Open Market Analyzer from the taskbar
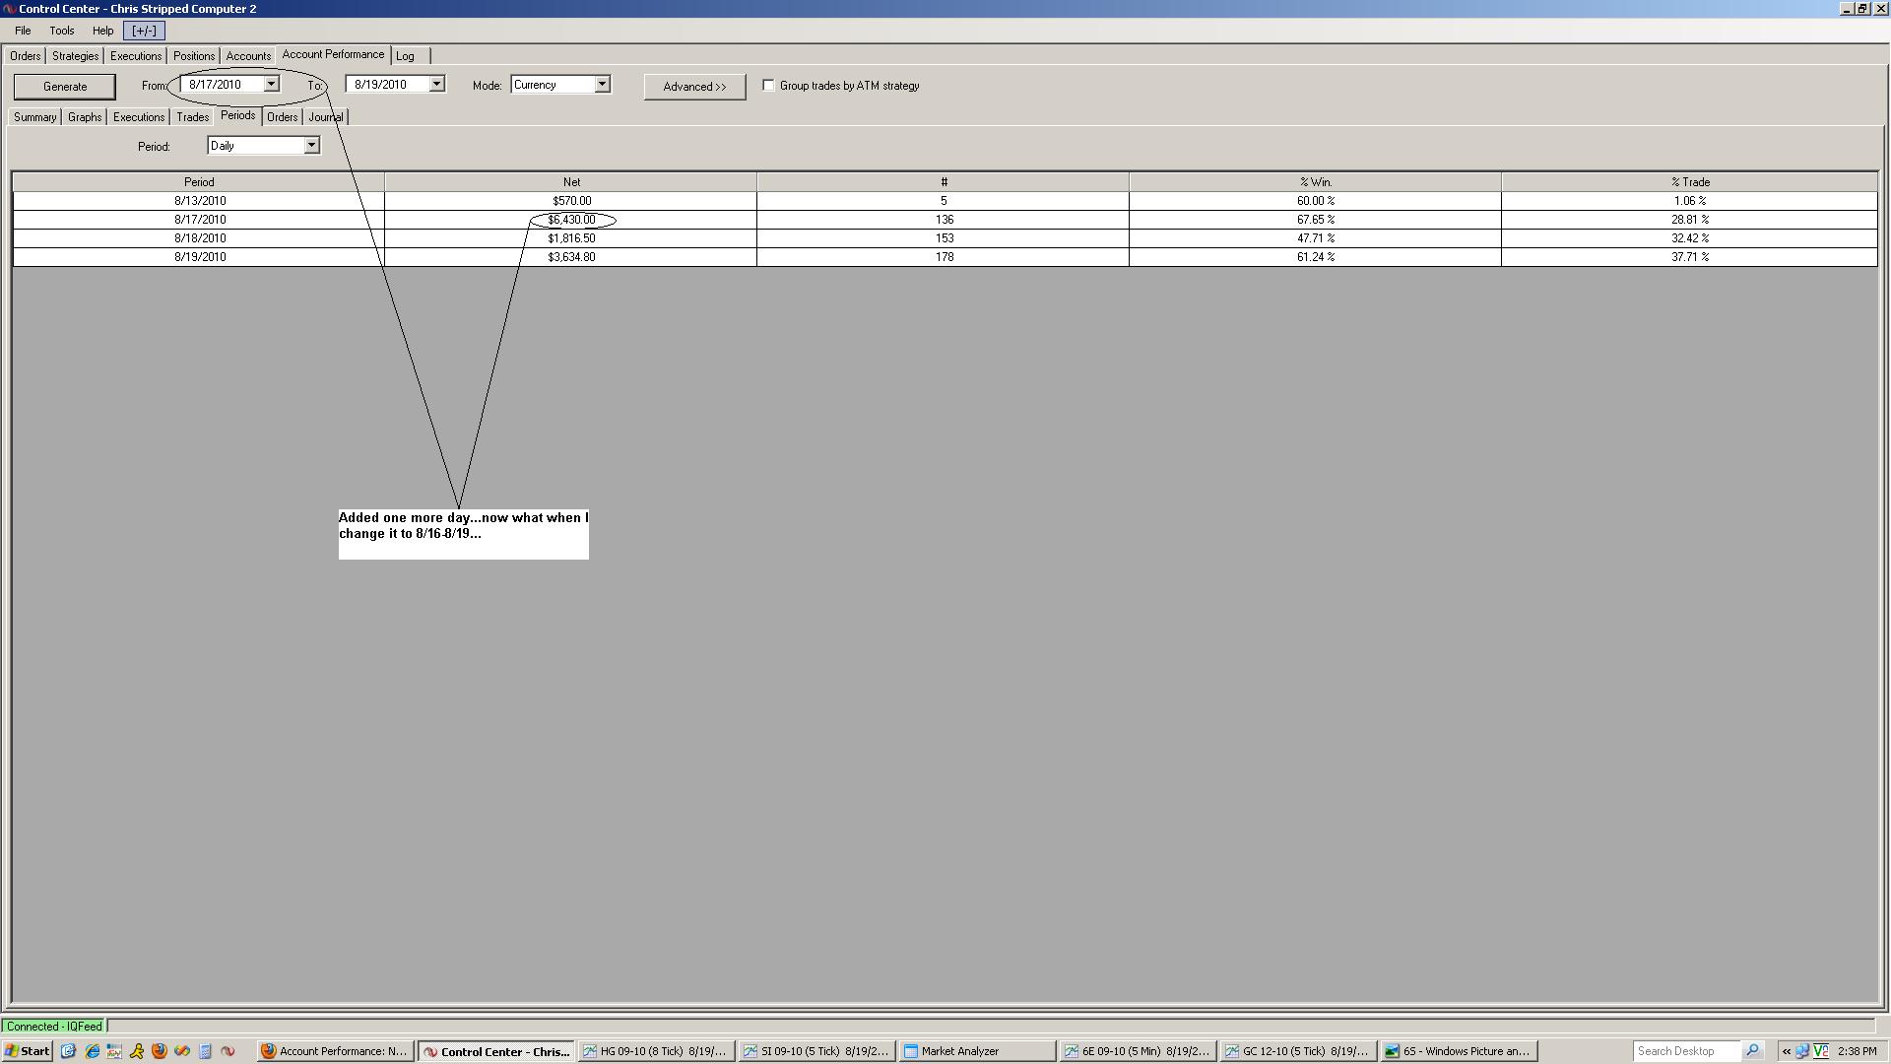 click(x=975, y=1051)
